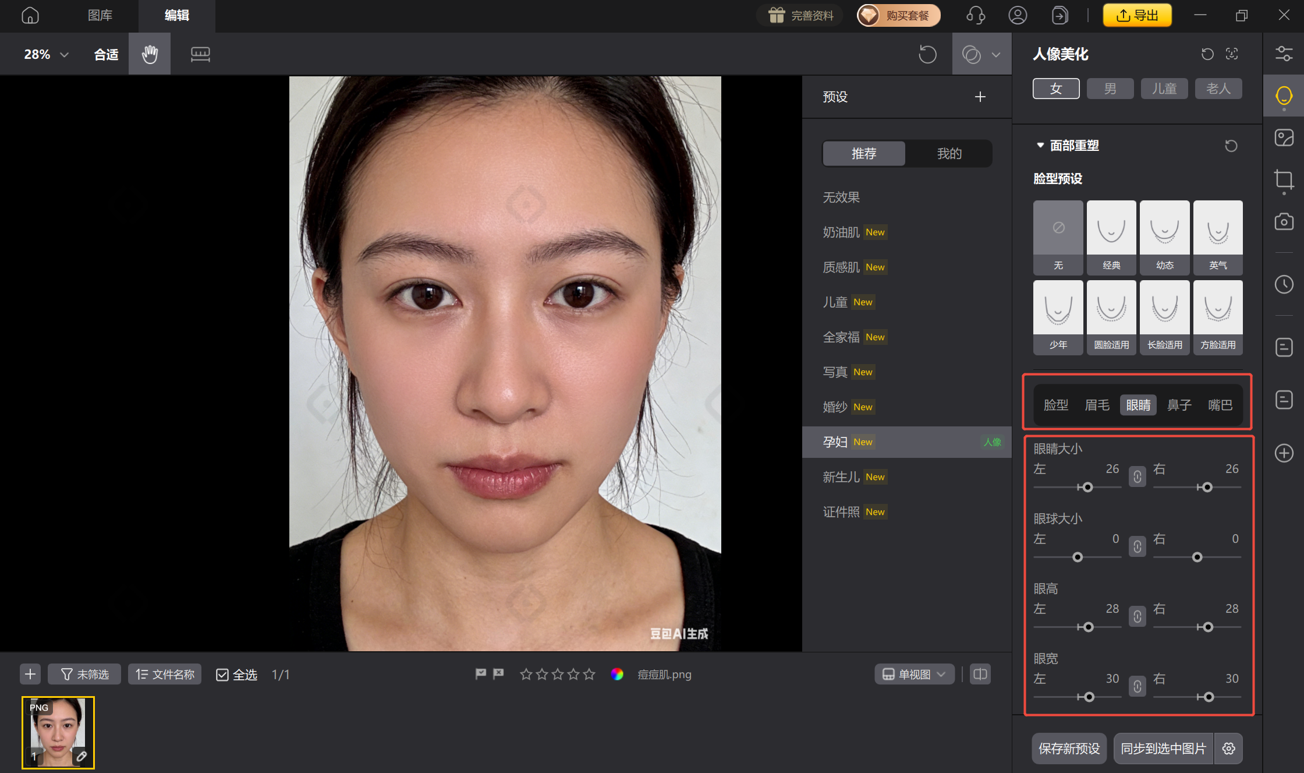Screen dimensions: 1304x773
Task: Click the 保存新预设 button
Action: coord(1069,749)
